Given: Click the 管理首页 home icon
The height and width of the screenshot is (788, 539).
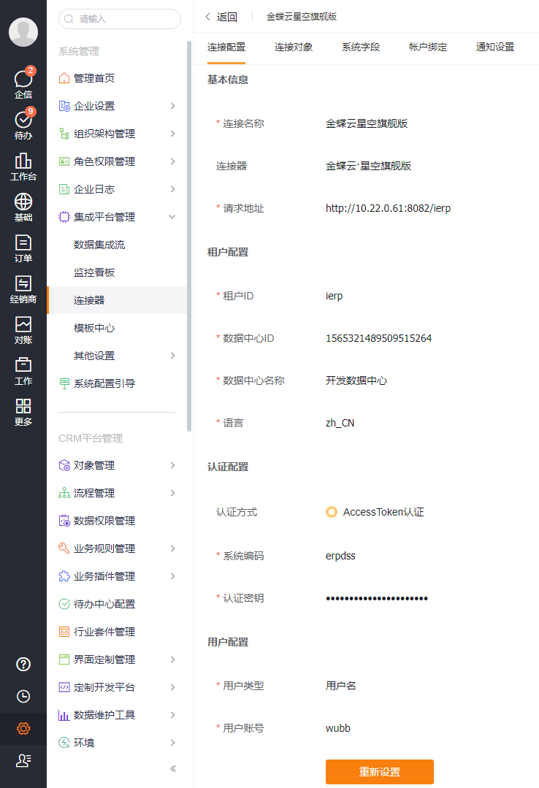Looking at the screenshot, I should (64, 78).
